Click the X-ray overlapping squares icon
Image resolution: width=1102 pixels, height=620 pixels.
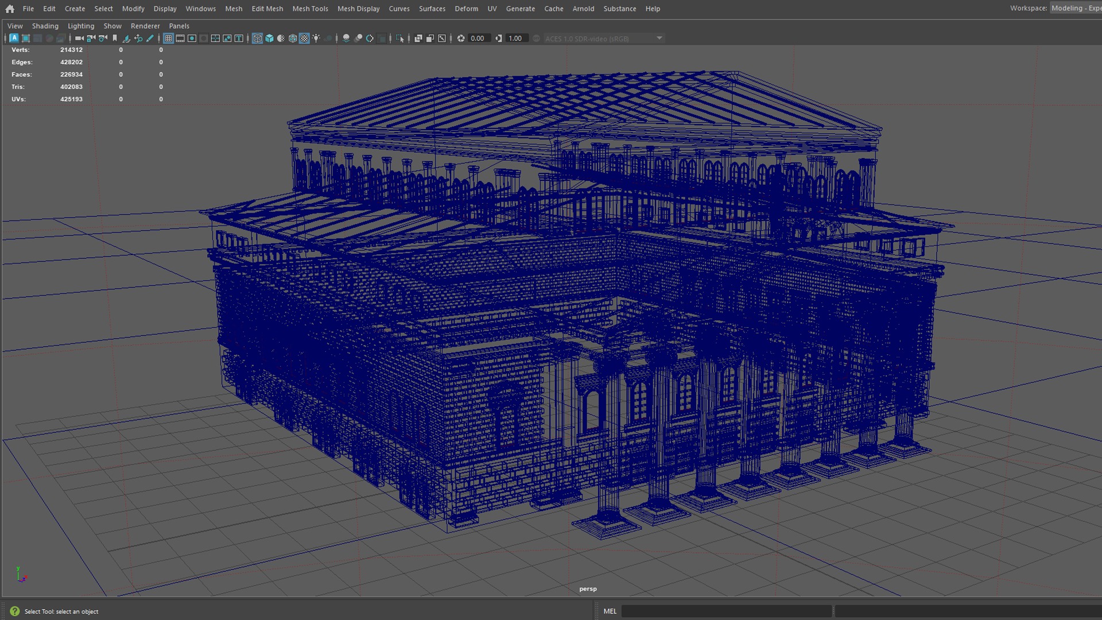(x=418, y=38)
